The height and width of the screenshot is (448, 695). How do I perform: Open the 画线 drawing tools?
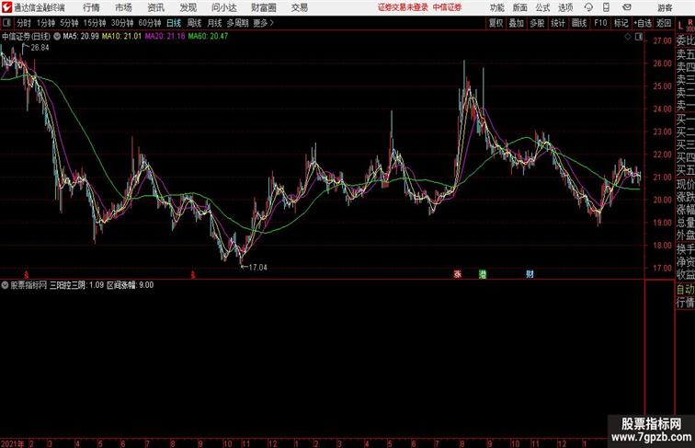tap(579, 23)
